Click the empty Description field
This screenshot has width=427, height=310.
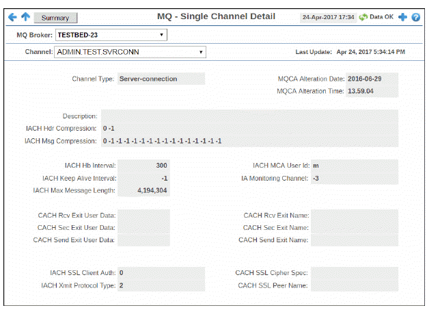249,116
